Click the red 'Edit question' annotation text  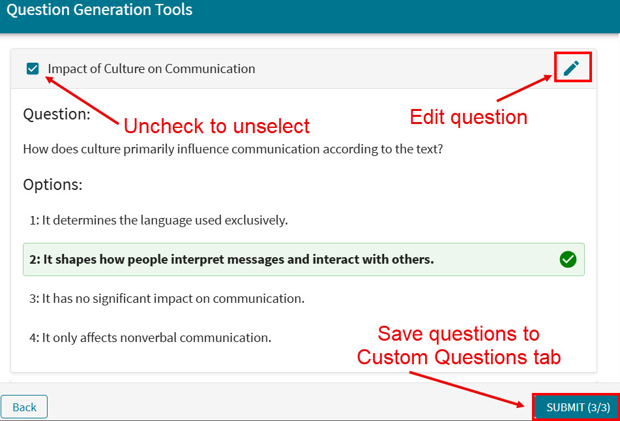[x=468, y=117]
